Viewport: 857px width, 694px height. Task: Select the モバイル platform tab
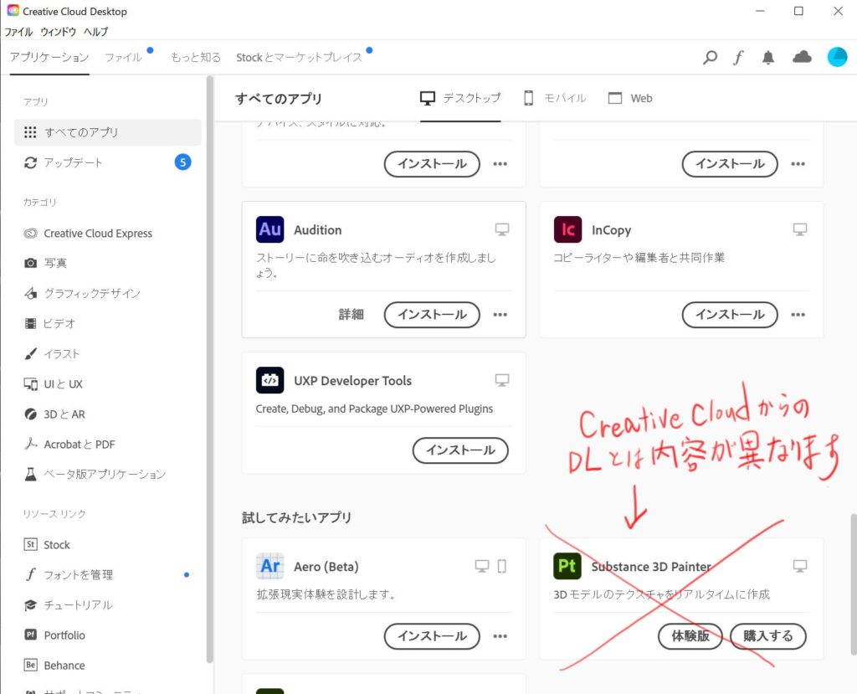coord(555,99)
